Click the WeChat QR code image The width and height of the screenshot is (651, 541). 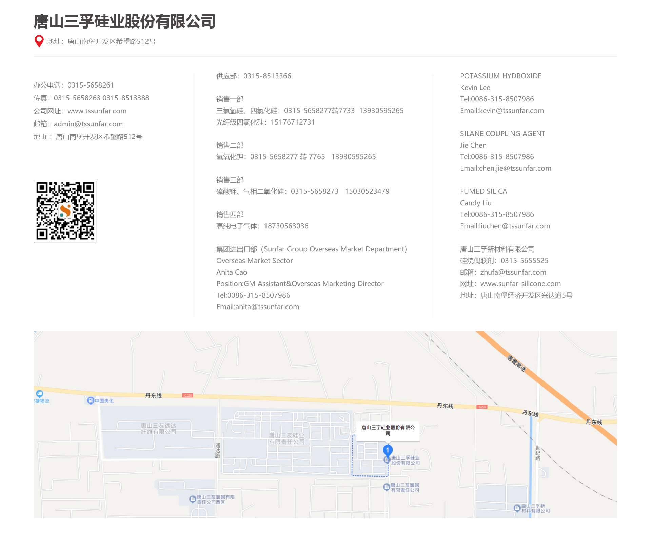[65, 211]
